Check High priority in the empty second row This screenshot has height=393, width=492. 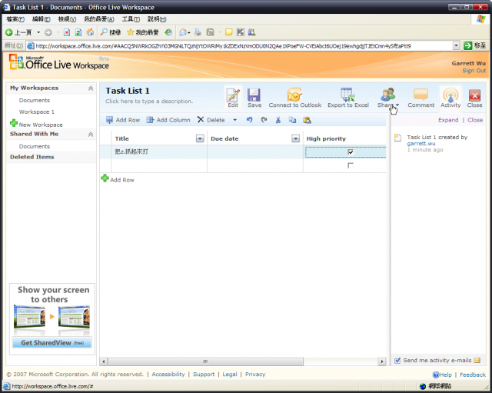click(351, 165)
